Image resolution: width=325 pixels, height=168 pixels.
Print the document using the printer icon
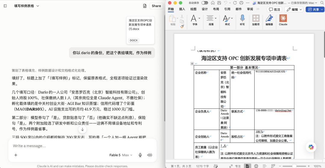point(241,3)
